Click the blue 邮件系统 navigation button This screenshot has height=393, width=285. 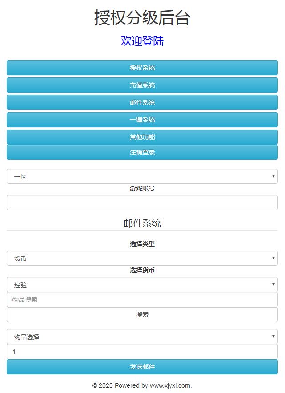pyautogui.click(x=142, y=102)
